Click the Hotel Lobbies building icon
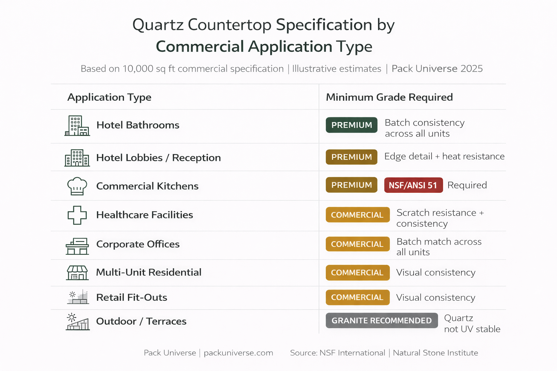 pos(77,158)
